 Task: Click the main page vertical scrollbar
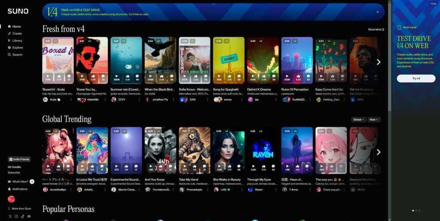389,56
